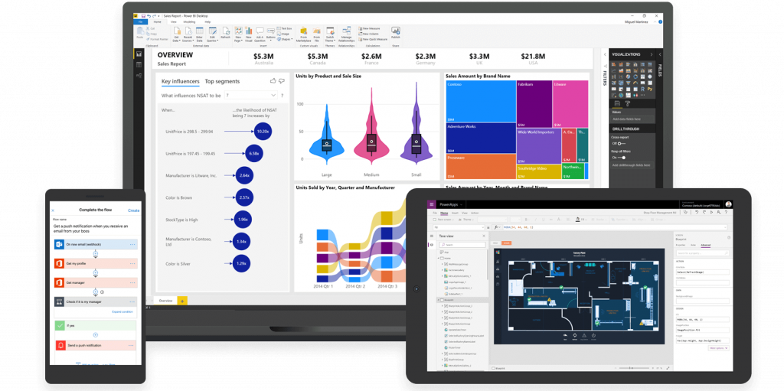Collapse the Visualizations pane chevron
The image size is (784, 391).
652,54
